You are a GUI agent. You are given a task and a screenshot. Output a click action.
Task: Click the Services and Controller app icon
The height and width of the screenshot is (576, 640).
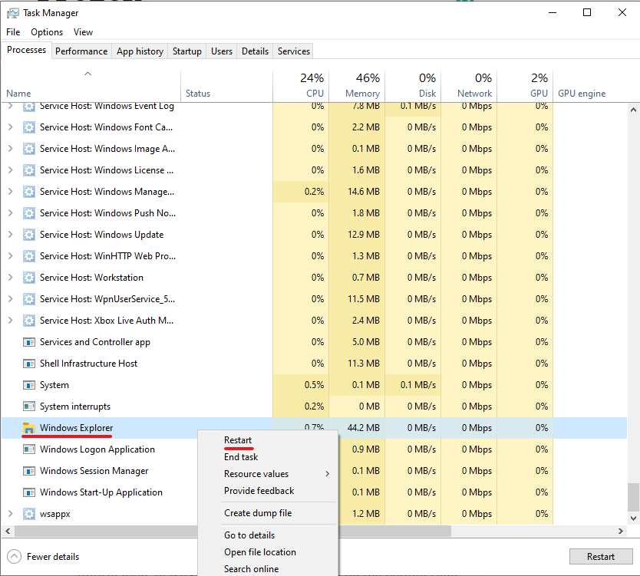(28, 342)
